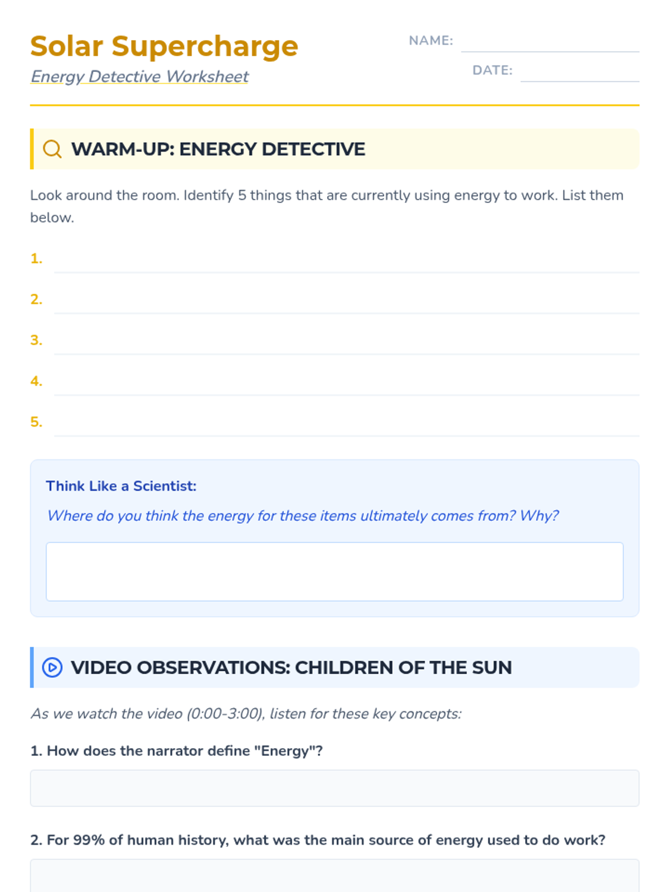Click the Solar Supercharge title
Viewport: 669px width, 892px height.
coord(164,46)
